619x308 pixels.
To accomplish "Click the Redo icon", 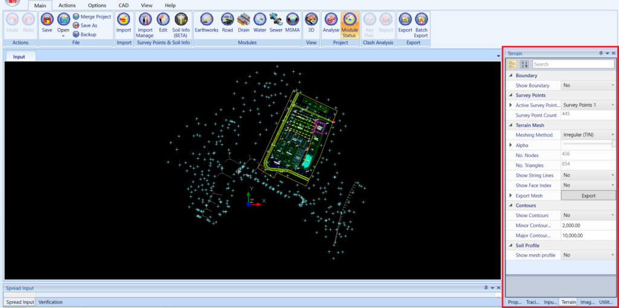I will (x=28, y=19).
